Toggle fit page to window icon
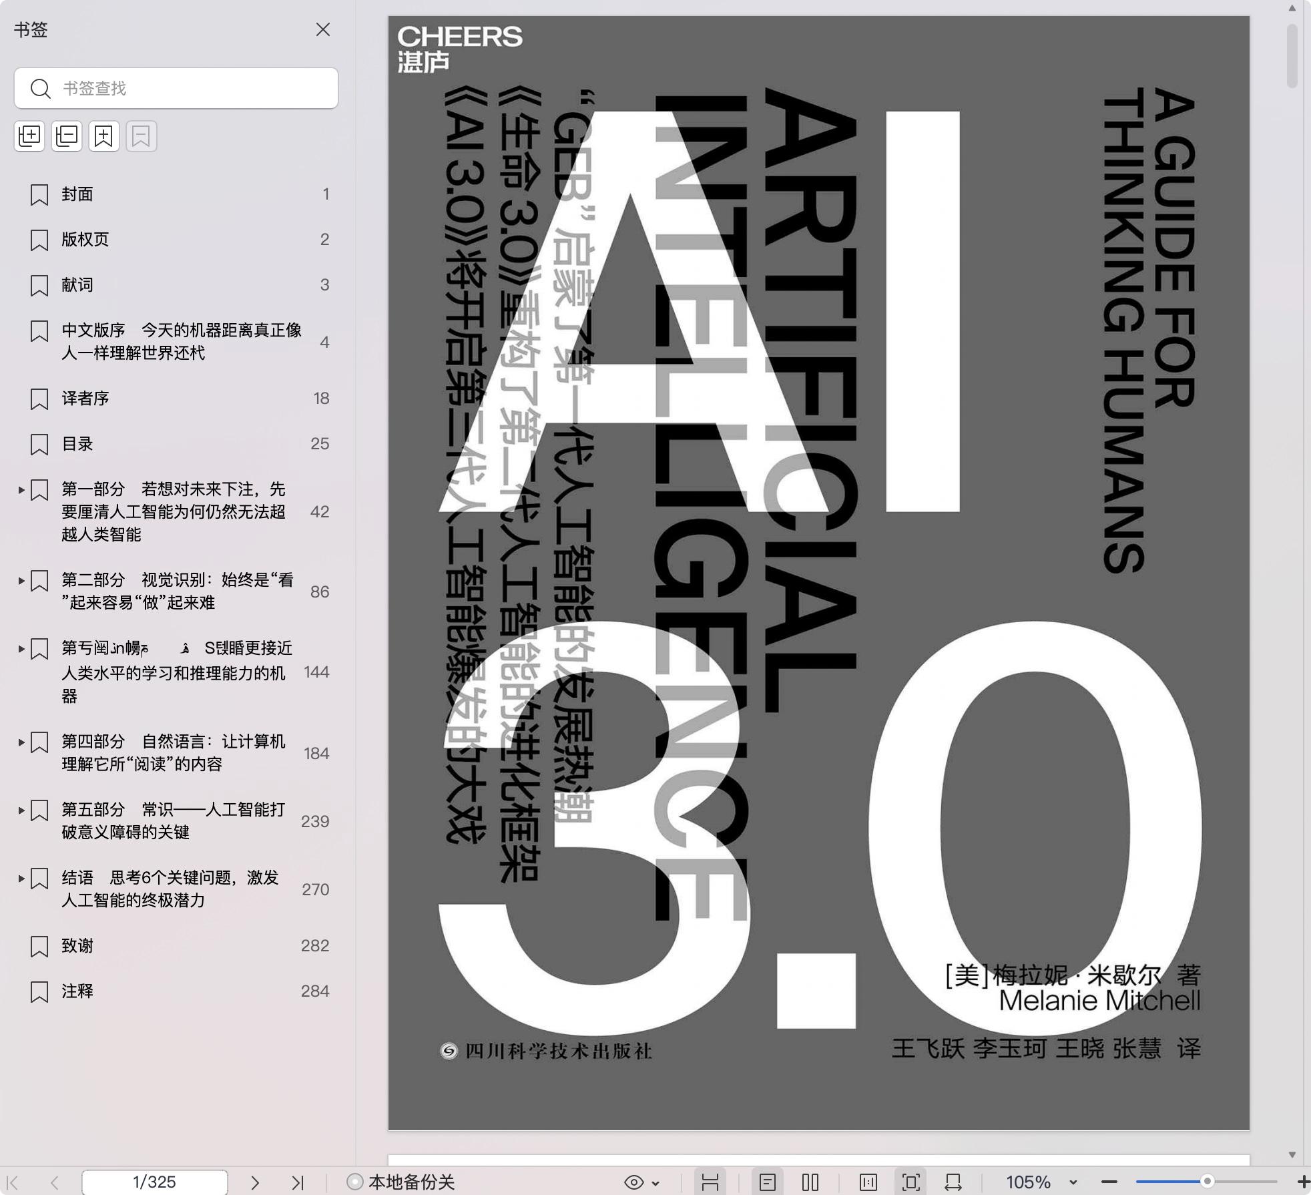 click(x=910, y=1182)
